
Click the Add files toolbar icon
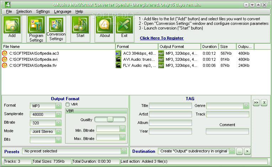[12, 25]
